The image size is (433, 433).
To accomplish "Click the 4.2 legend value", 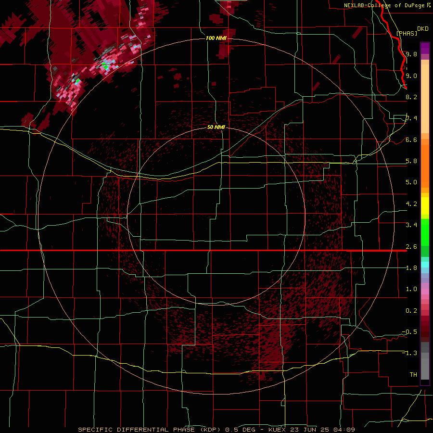I will [411, 204].
